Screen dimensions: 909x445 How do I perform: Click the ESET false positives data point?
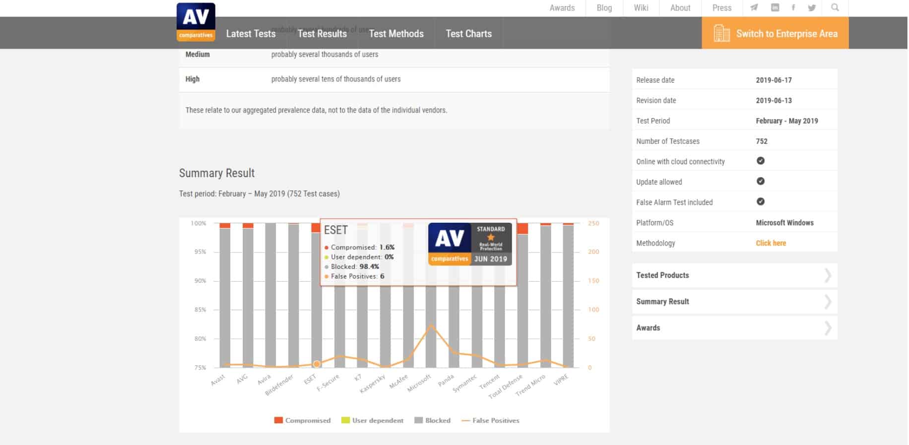(317, 364)
